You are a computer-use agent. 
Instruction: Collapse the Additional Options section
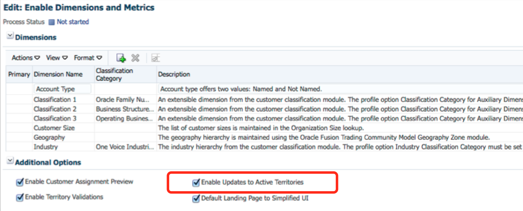click(10, 161)
